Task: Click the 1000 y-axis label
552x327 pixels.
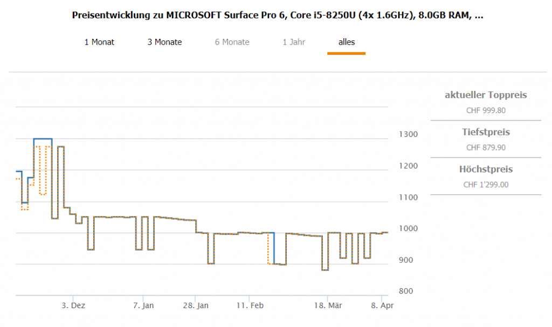Action: (x=409, y=229)
